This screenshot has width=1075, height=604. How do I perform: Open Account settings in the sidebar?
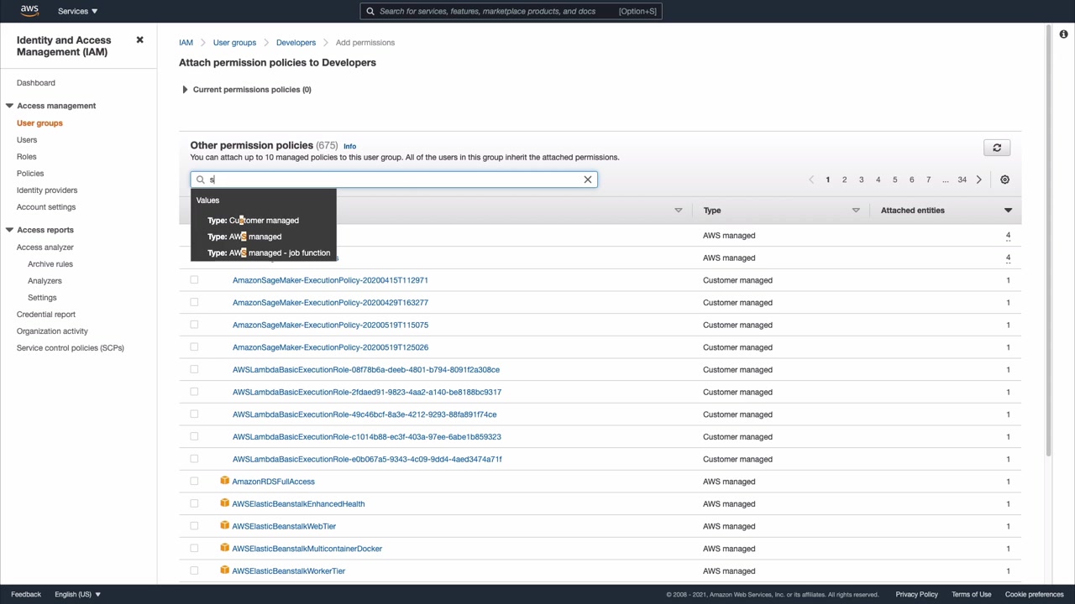[x=46, y=207]
